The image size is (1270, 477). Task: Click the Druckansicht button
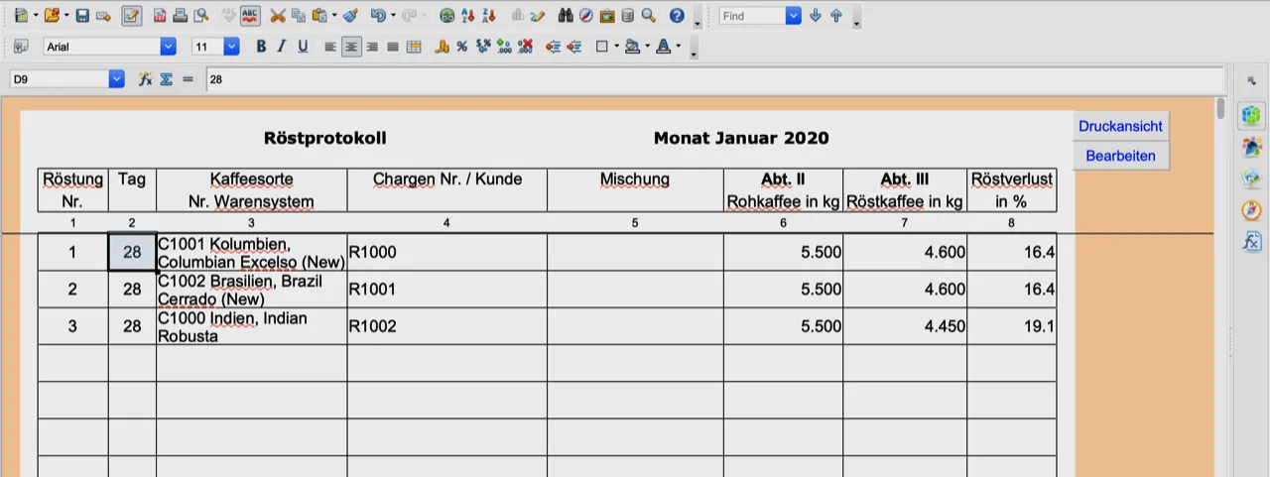pyautogui.click(x=1120, y=126)
